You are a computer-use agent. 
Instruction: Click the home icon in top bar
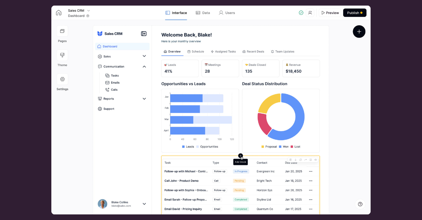click(x=59, y=13)
